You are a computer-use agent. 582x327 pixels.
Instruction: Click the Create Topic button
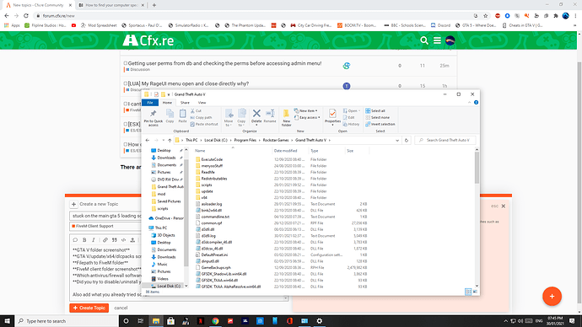click(89, 308)
